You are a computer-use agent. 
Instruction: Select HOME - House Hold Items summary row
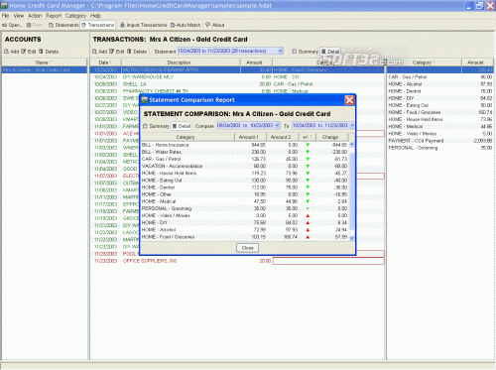pyautogui.click(x=440, y=119)
